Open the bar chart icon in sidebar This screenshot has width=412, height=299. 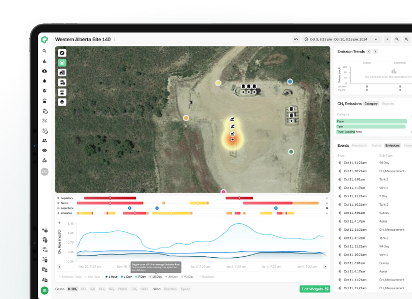(x=44, y=61)
